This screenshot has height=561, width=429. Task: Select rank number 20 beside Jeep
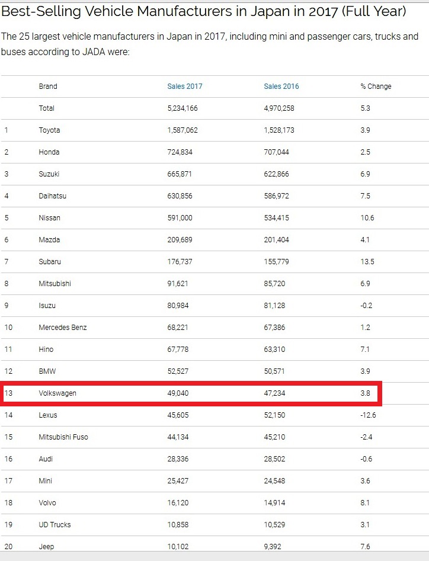point(8,546)
